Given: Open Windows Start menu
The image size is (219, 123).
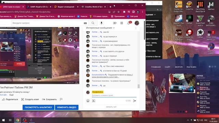Looking at the screenshot, I should [x=3, y=120].
